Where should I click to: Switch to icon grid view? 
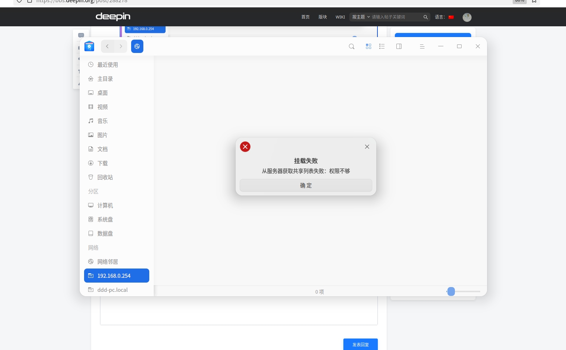tap(369, 46)
